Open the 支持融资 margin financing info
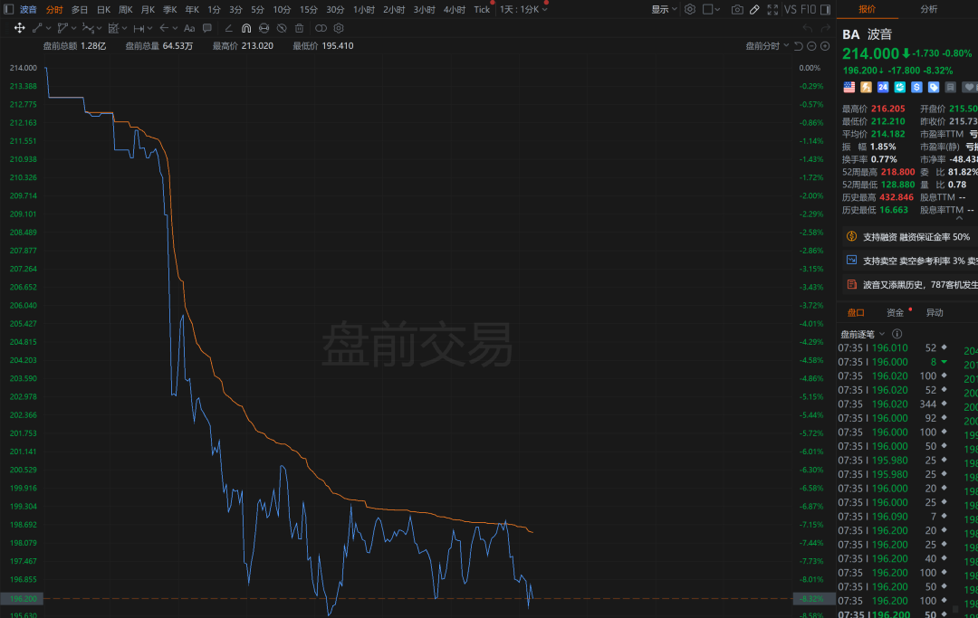978x618 pixels. (x=911, y=237)
